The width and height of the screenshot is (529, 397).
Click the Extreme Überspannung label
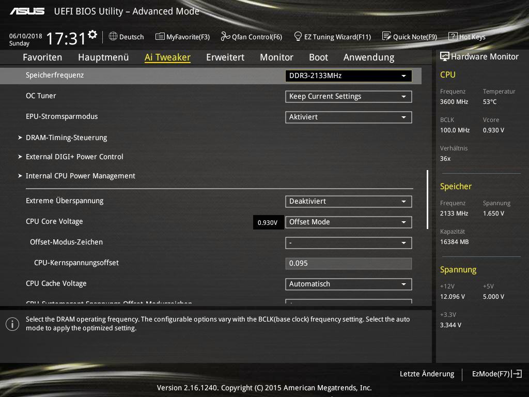point(65,201)
